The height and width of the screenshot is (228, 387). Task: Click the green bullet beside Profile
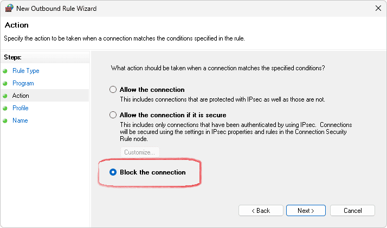tap(5, 108)
